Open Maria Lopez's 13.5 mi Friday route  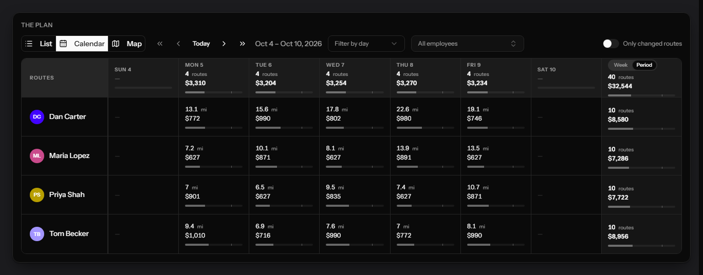(495, 156)
